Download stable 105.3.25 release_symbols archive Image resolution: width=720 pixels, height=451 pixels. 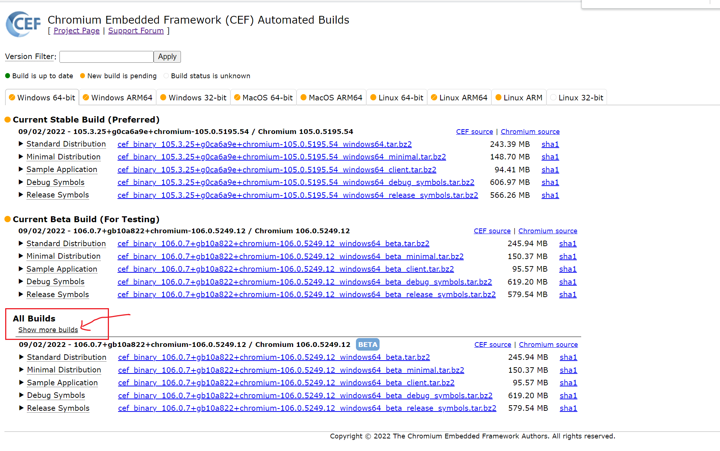298,195
